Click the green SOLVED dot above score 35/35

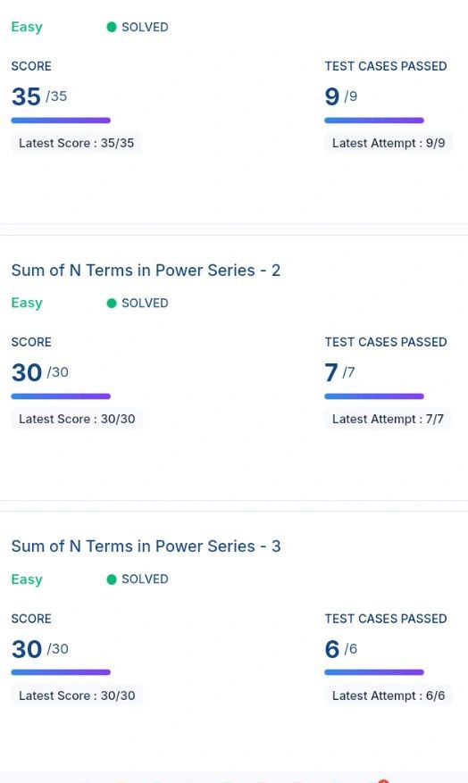(112, 27)
